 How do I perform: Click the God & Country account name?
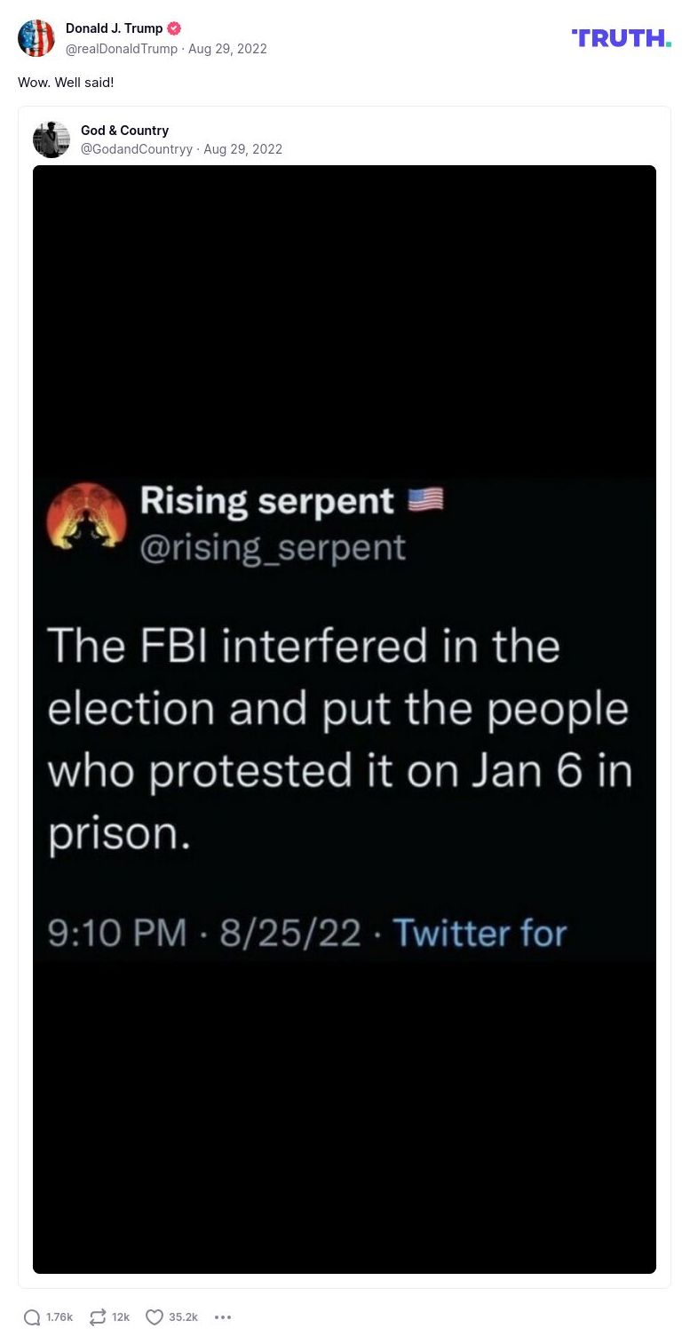coord(124,131)
